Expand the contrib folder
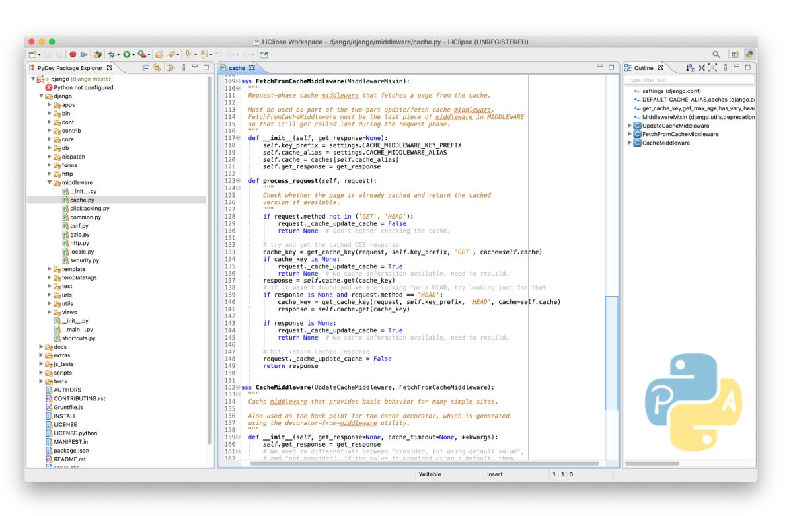The height and width of the screenshot is (516, 793). (50, 131)
